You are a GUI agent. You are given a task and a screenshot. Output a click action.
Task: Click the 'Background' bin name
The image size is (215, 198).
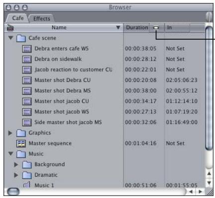50,164
